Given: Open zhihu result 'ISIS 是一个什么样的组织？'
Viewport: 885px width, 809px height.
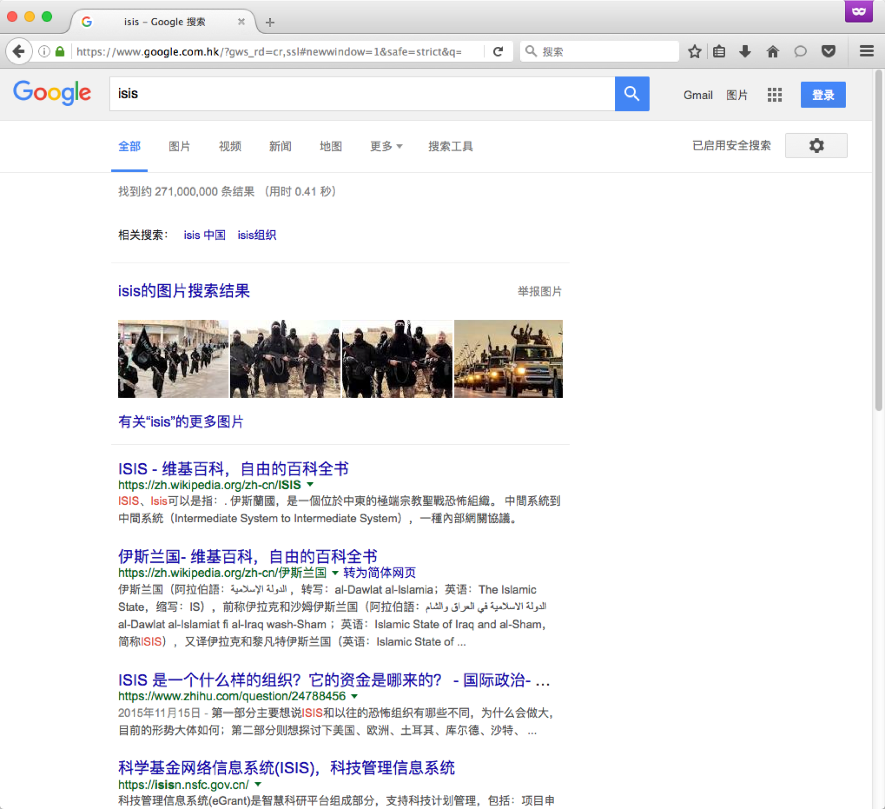Looking at the screenshot, I should pos(334,680).
